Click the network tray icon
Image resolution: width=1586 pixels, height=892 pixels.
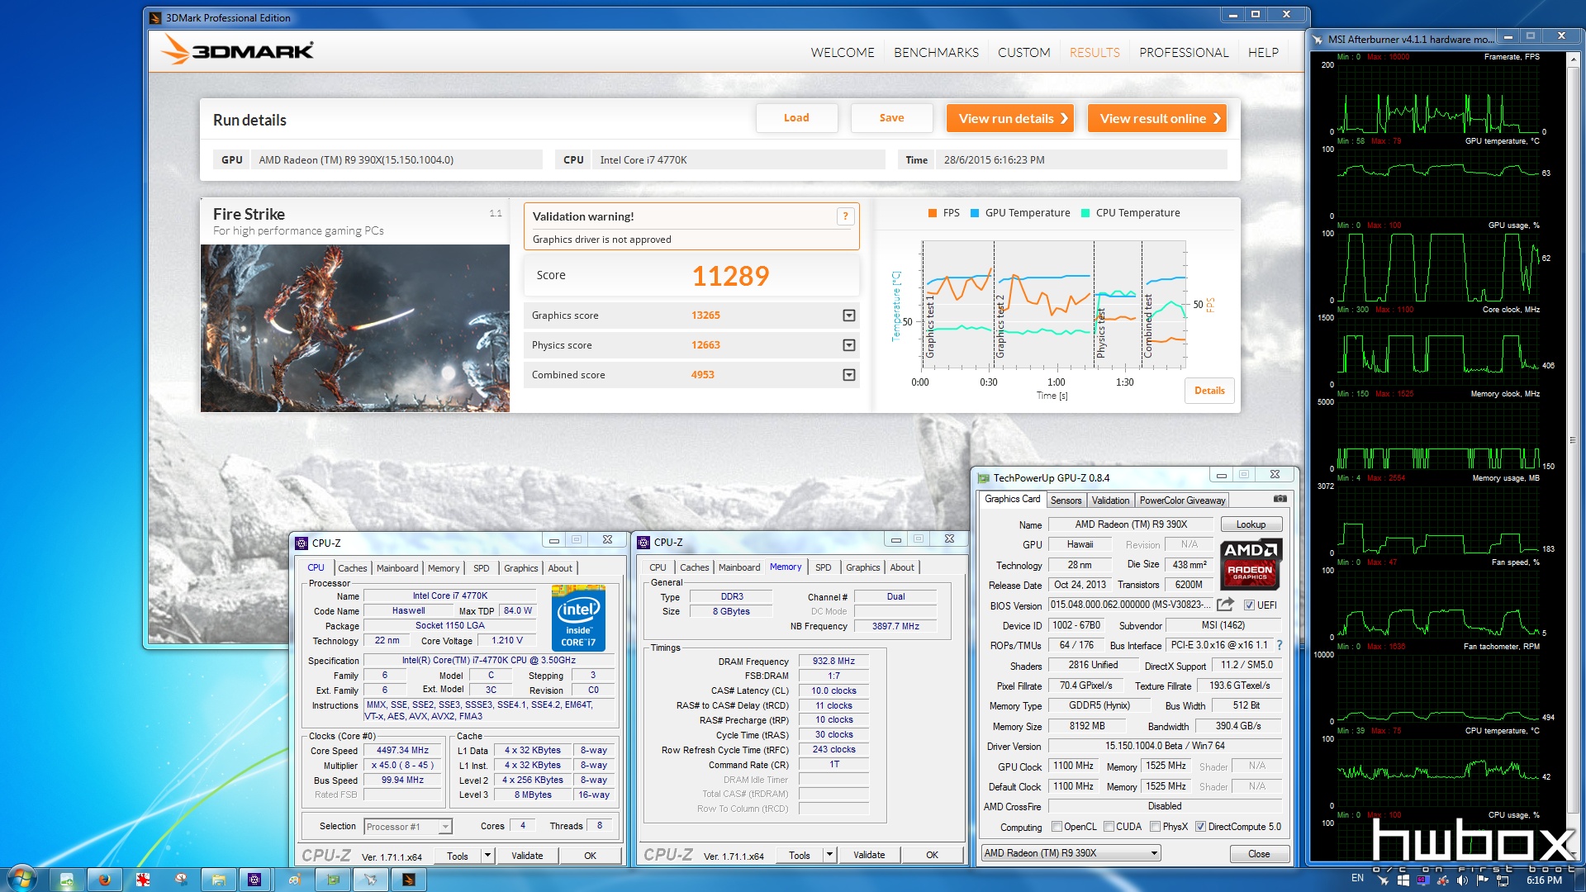[x=1503, y=880]
